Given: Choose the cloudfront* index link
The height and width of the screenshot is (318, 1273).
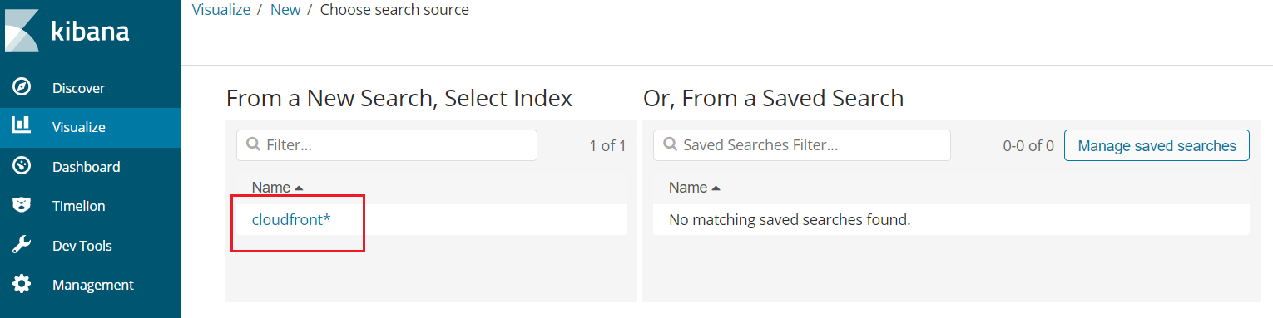Looking at the screenshot, I should pyautogui.click(x=291, y=220).
